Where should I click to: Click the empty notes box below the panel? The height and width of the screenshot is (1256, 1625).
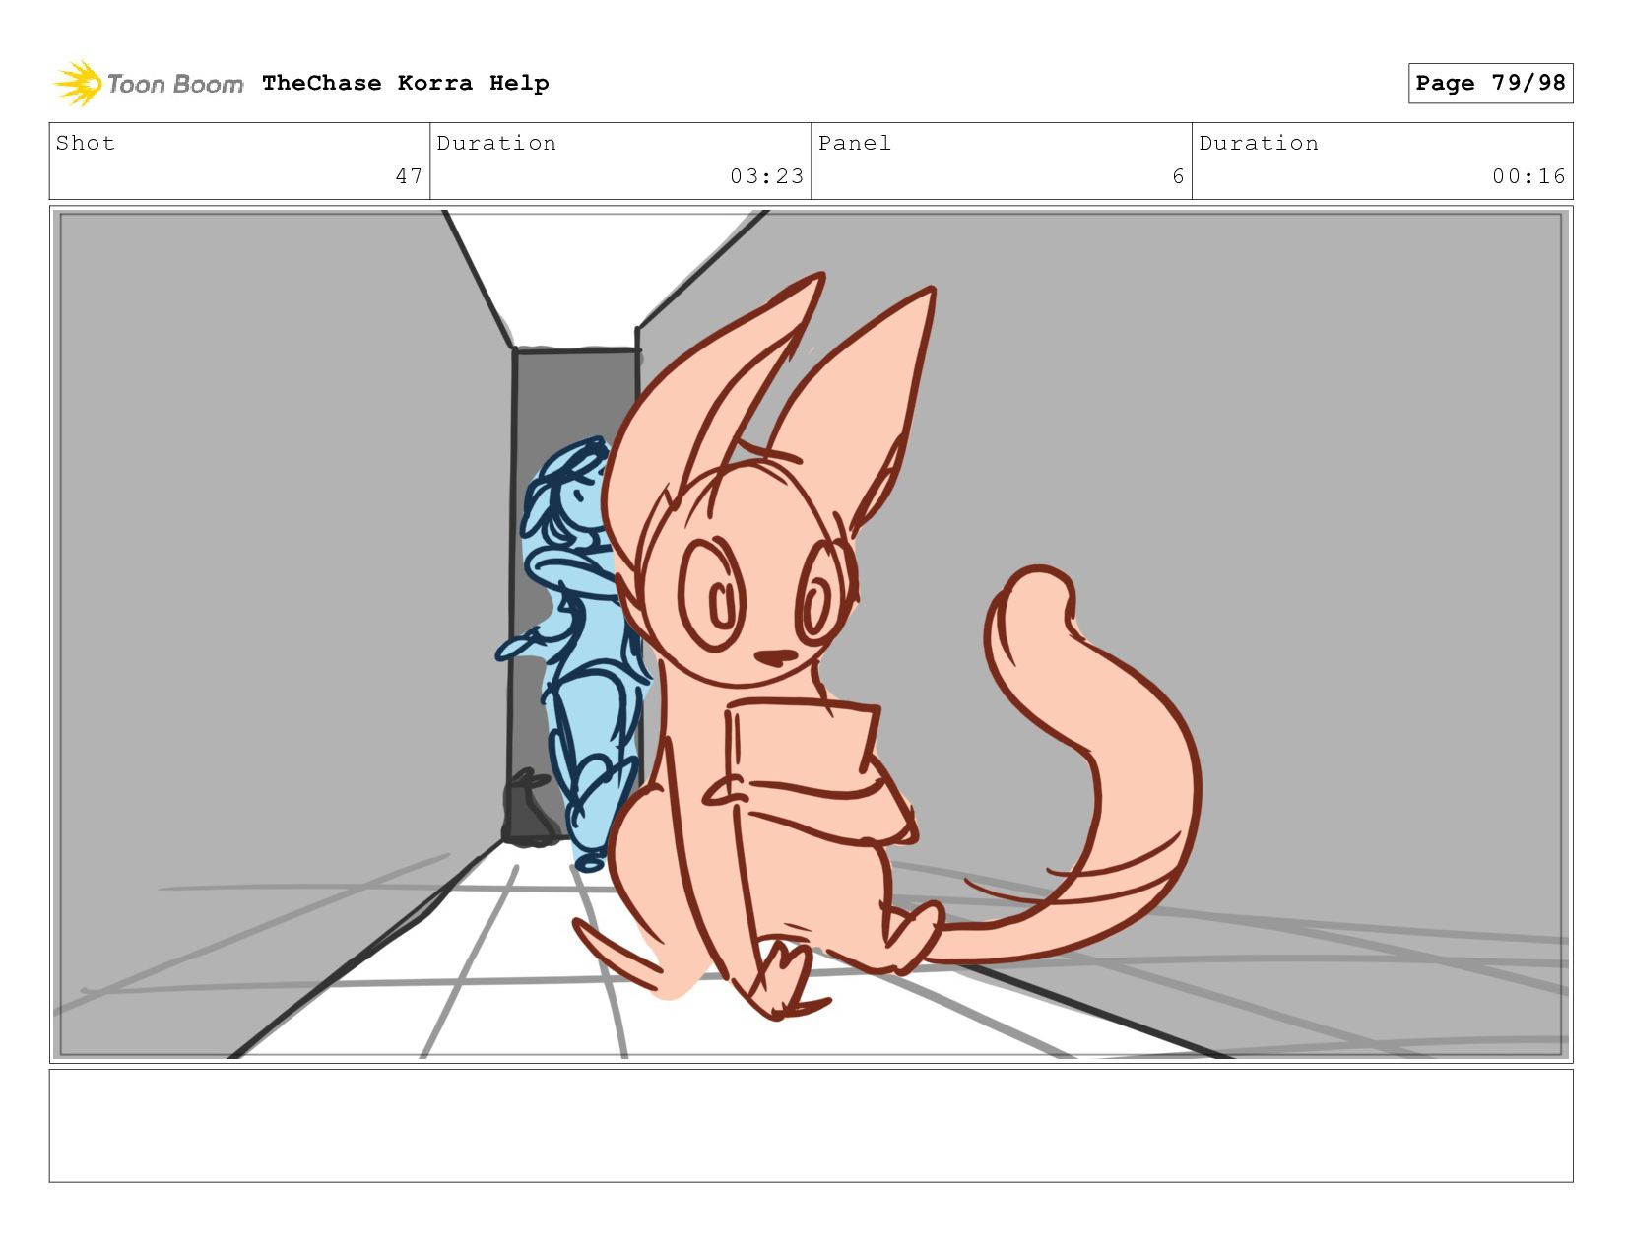click(x=811, y=1126)
